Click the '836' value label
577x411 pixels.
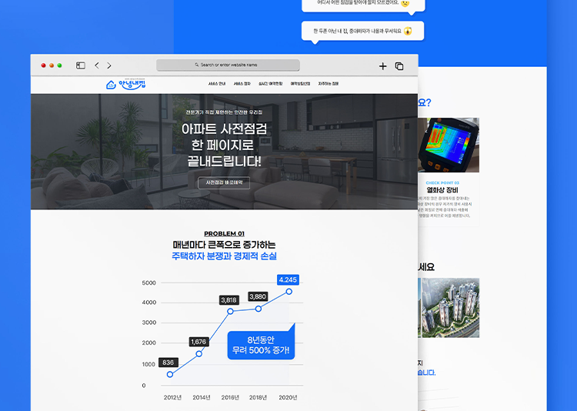(168, 363)
